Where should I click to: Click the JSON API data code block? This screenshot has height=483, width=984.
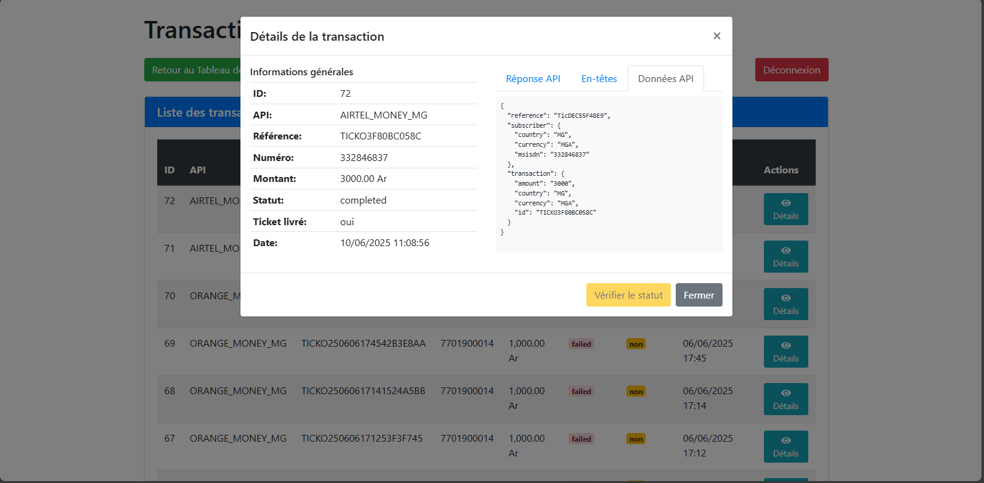pyautogui.click(x=609, y=174)
